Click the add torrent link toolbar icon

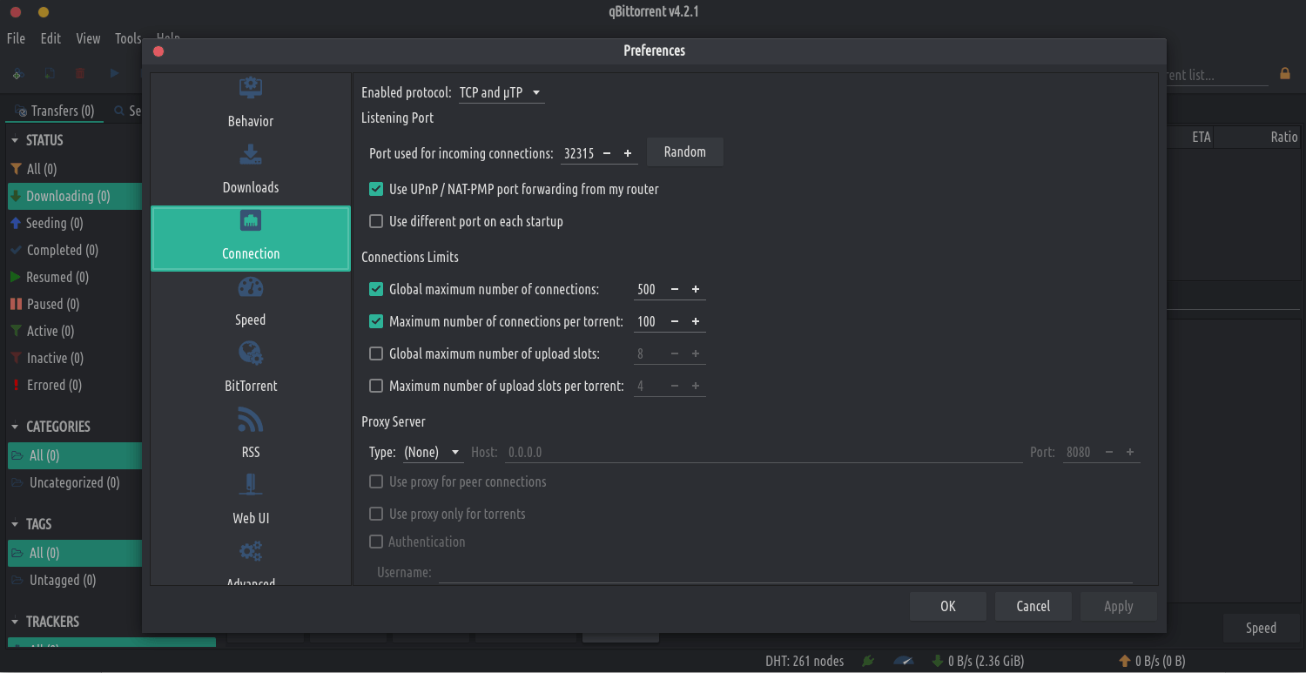click(x=17, y=74)
